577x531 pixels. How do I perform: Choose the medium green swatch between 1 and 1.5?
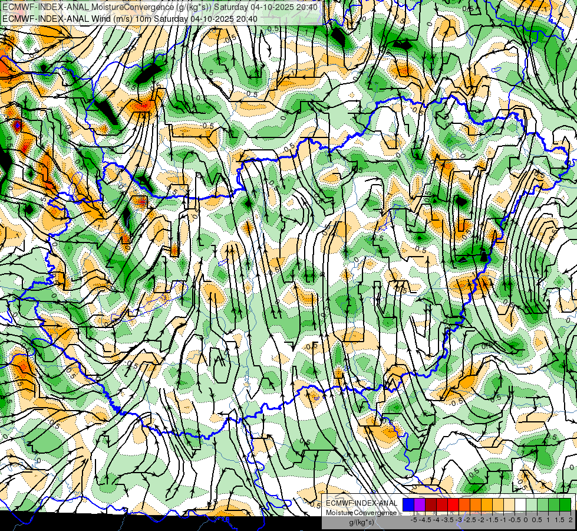coord(554,505)
